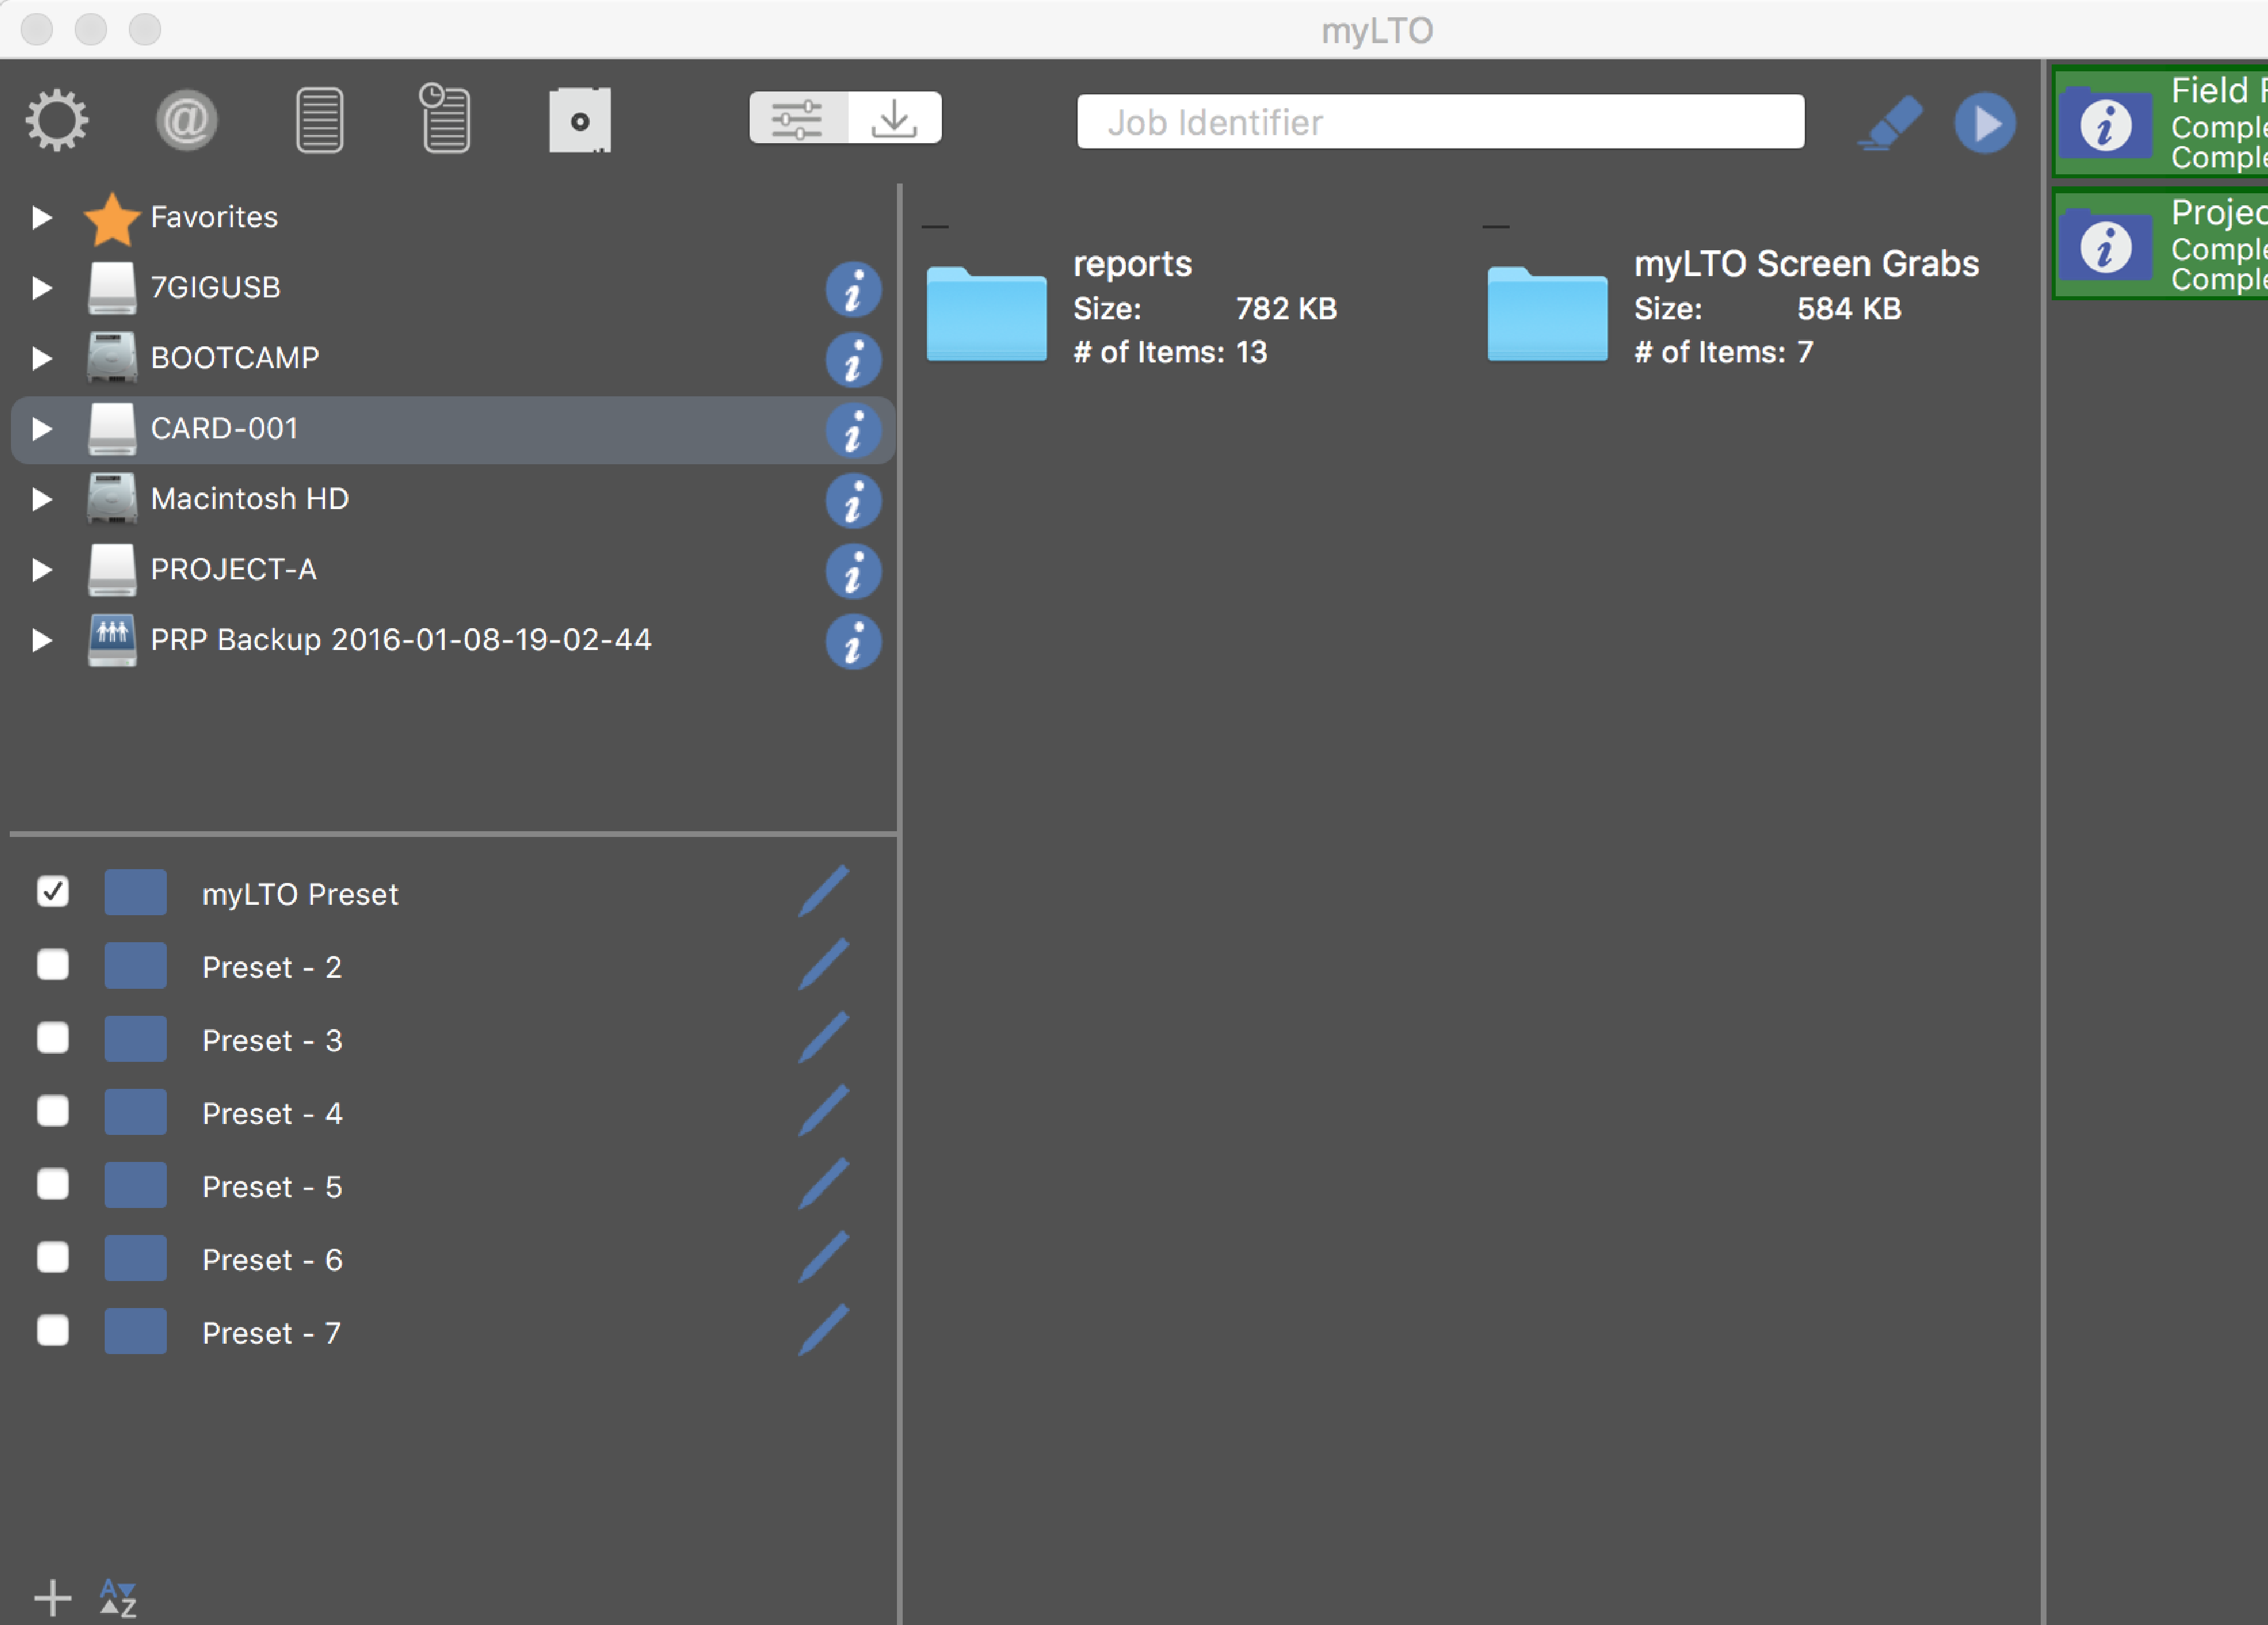Open info for the CARD-001 drive
2268x1625 pixels.
pos(853,431)
